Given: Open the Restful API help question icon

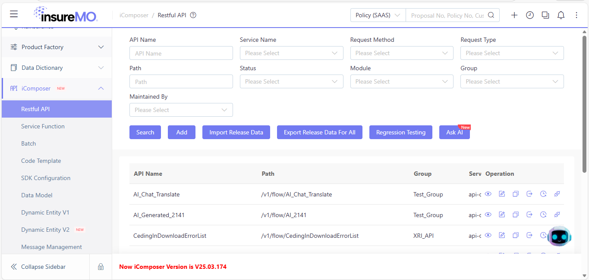Looking at the screenshot, I should tap(193, 15).
